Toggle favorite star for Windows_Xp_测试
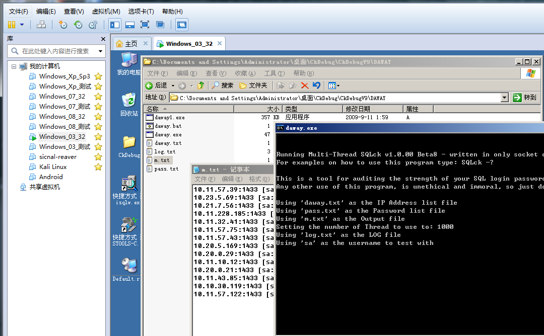Viewport: 544px width, 336px height. click(98, 86)
